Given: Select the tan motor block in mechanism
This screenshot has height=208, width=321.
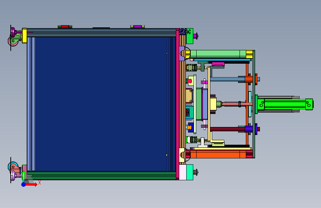Looking at the screenshot, I should click(189, 95).
